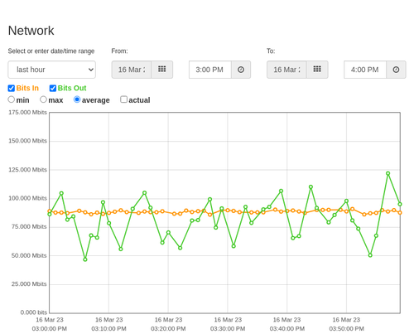Click the From date field '16 Mar'
This screenshot has width=414, height=334.
click(x=132, y=70)
